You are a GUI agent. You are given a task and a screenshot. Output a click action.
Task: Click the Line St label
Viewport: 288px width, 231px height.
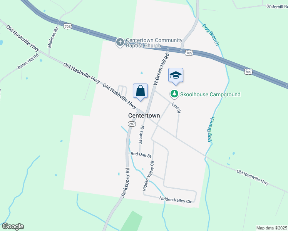coord(176,108)
